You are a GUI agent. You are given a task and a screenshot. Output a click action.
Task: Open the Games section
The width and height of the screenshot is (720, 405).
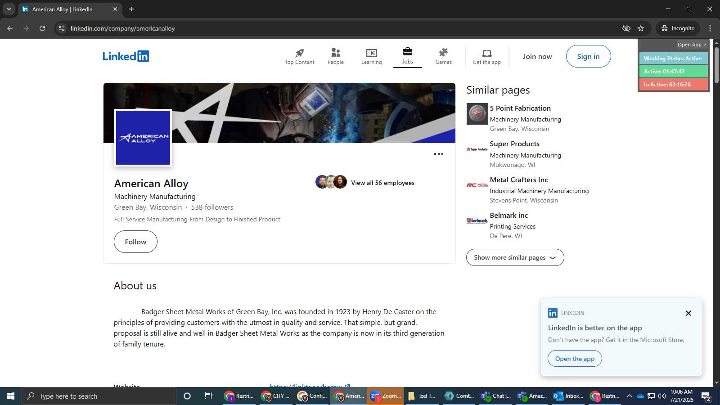coord(444,56)
